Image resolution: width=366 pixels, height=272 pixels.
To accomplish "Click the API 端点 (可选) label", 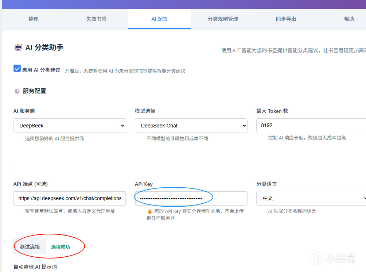I will [31, 184].
